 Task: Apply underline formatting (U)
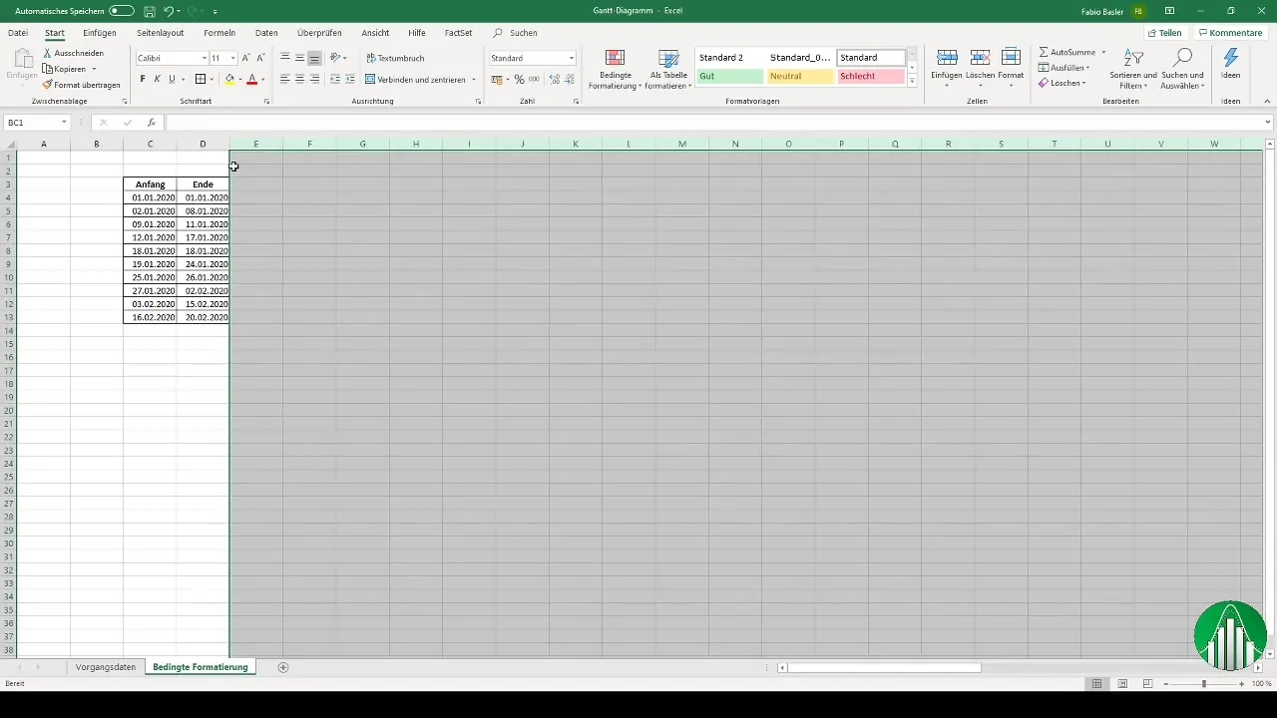tap(171, 79)
